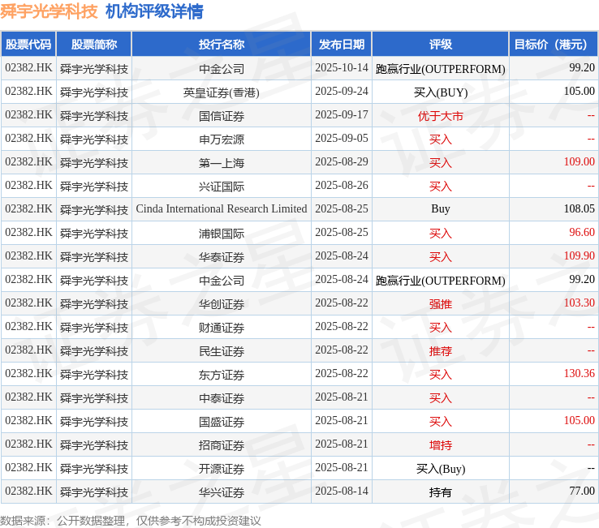Click the 增持 rating
Image resolution: width=599 pixels, height=528 pixels.
pos(441,445)
